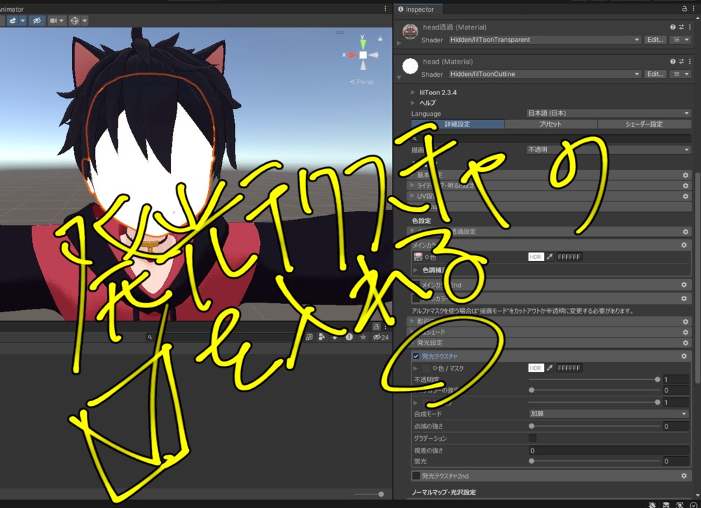The width and height of the screenshot is (701, 508).
Task: Click the Inspector panel lock icon
Action: click(x=684, y=8)
